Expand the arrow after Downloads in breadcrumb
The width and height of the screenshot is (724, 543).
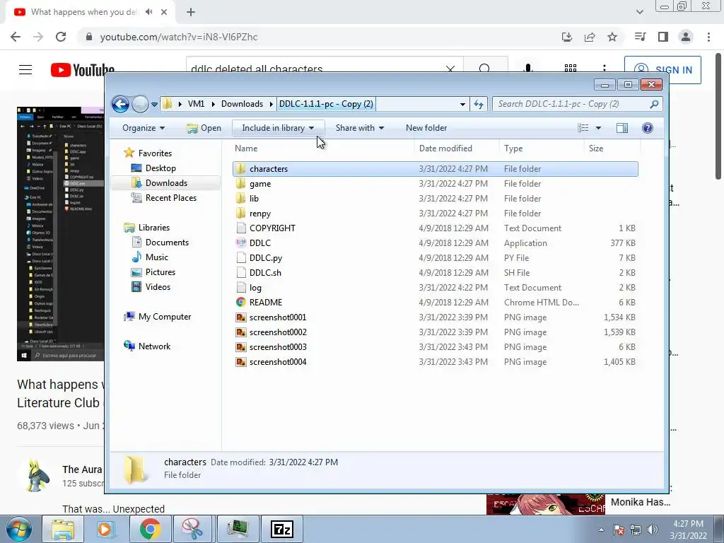[271, 105]
